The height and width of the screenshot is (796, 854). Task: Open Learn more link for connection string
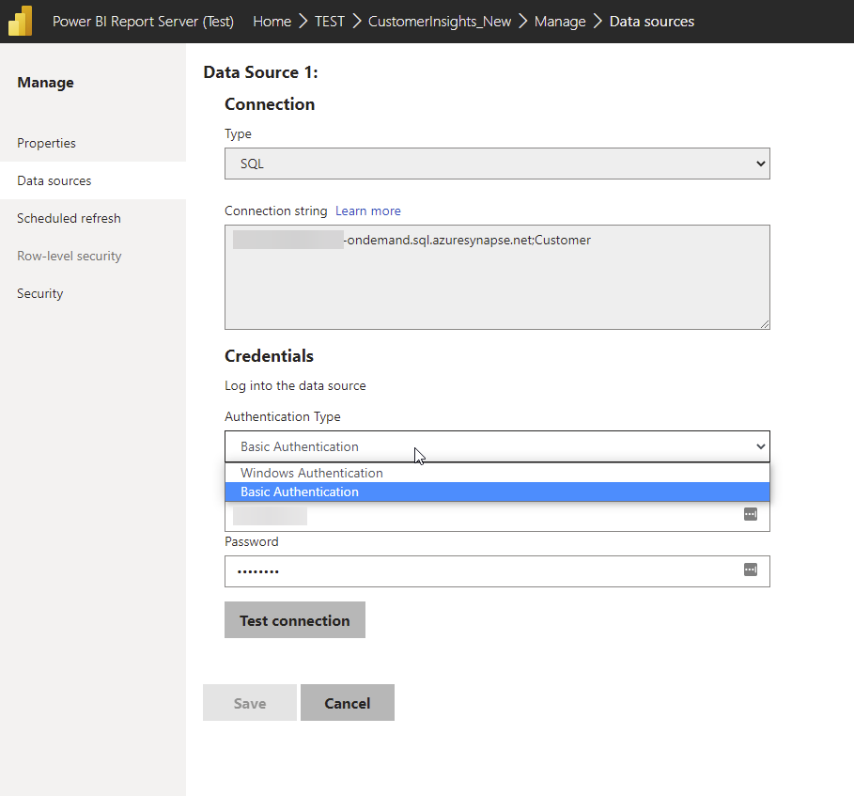pyautogui.click(x=367, y=211)
